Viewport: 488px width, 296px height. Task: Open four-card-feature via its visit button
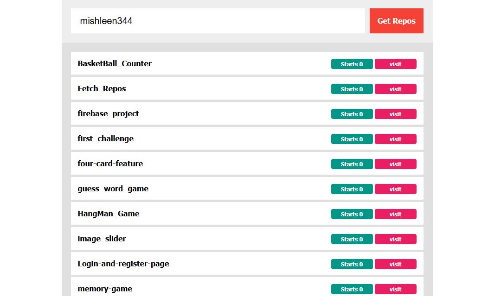tap(395, 164)
